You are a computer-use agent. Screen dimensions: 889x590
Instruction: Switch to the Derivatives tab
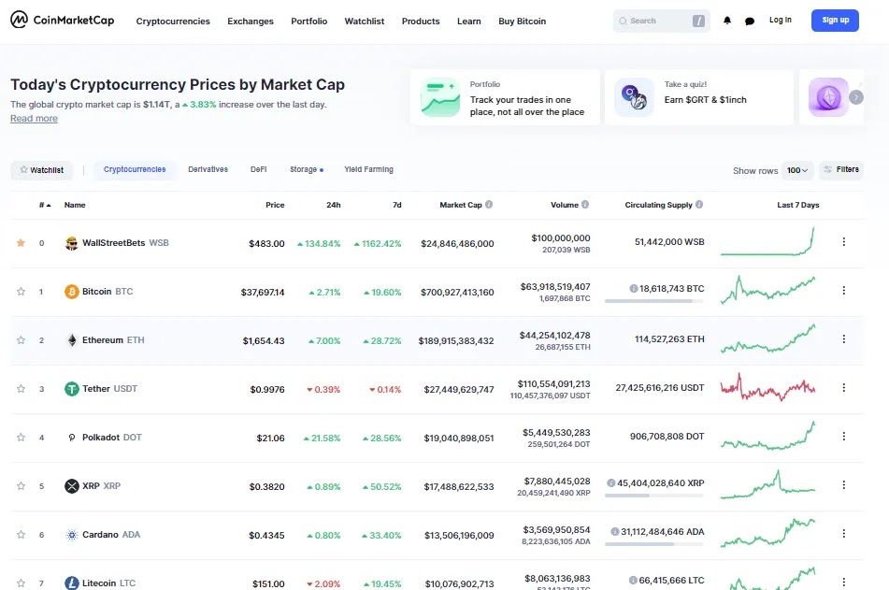[208, 169]
